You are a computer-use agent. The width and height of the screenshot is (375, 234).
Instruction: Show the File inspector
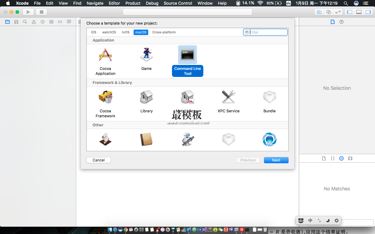pyautogui.click(x=333, y=22)
